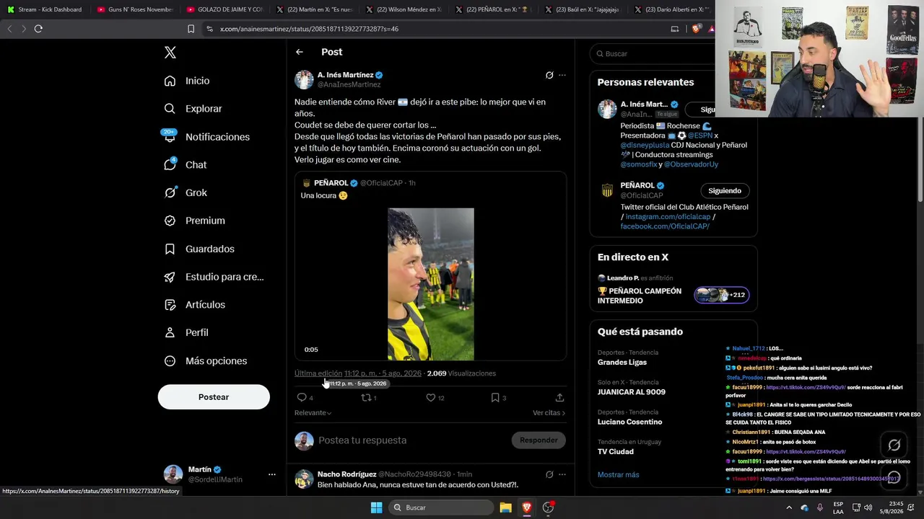Image resolution: width=924 pixels, height=519 pixels.
Task: Open the Grandes Ligas trend
Action: tap(622, 363)
